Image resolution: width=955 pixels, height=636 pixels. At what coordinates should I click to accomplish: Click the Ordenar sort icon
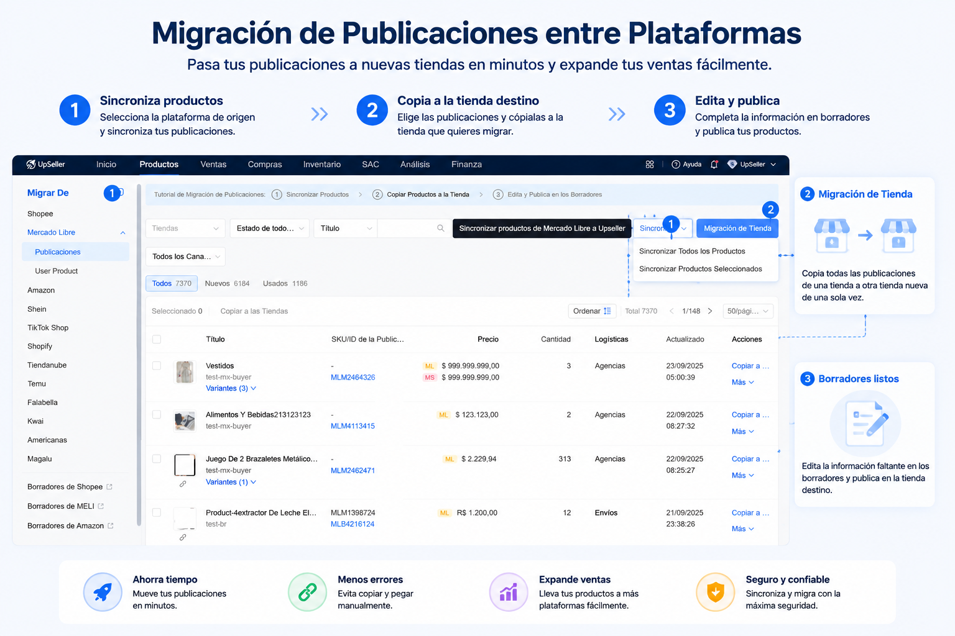[607, 311]
